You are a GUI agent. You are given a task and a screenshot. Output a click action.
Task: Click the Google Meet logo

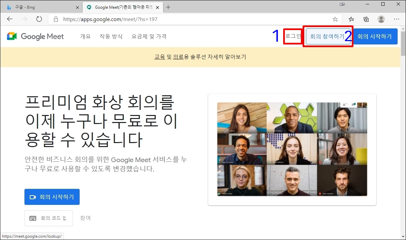coord(35,36)
